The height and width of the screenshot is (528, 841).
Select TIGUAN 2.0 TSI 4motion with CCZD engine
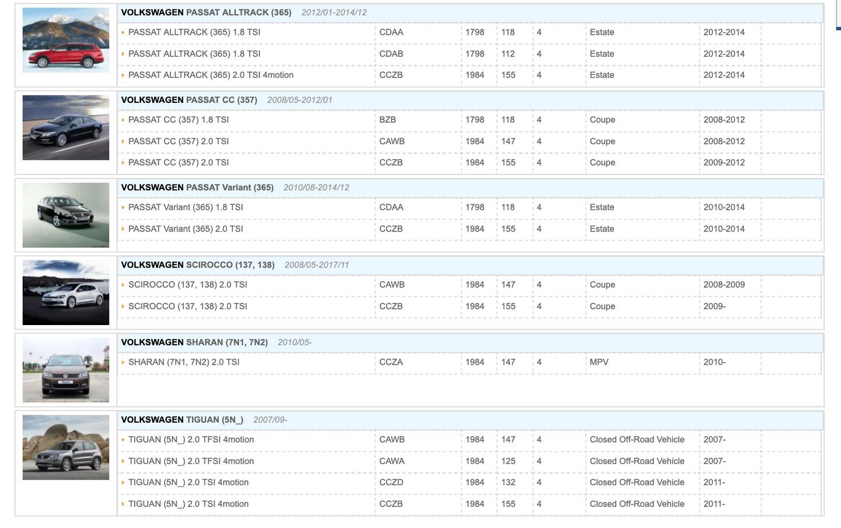[x=189, y=482]
